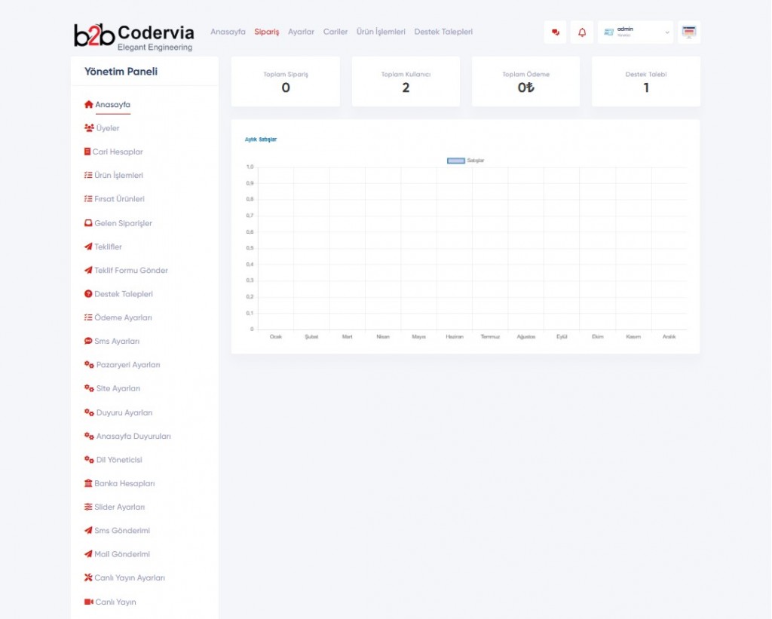Open Site Ayarları in the sidebar
Screen dimensions: 772x619
click(118, 388)
